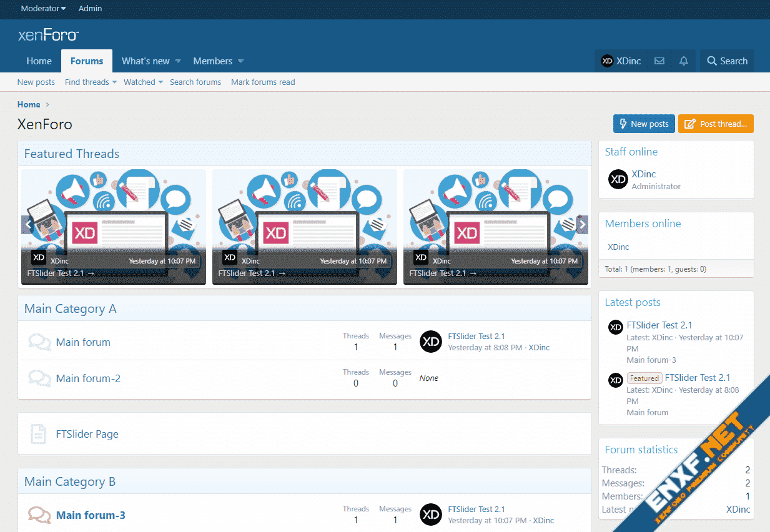Click XDinc author link in Main forum row
The height and width of the screenshot is (532, 770).
(x=539, y=347)
